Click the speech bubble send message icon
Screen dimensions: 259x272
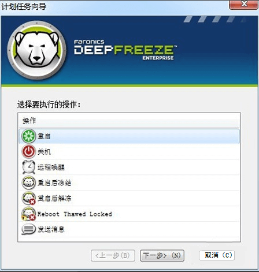(28, 229)
